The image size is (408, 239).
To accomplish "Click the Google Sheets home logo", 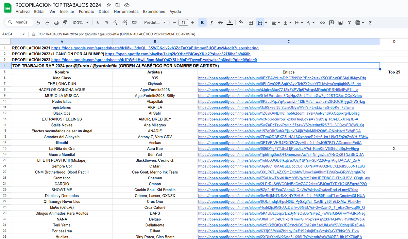I will pos(8,8).
